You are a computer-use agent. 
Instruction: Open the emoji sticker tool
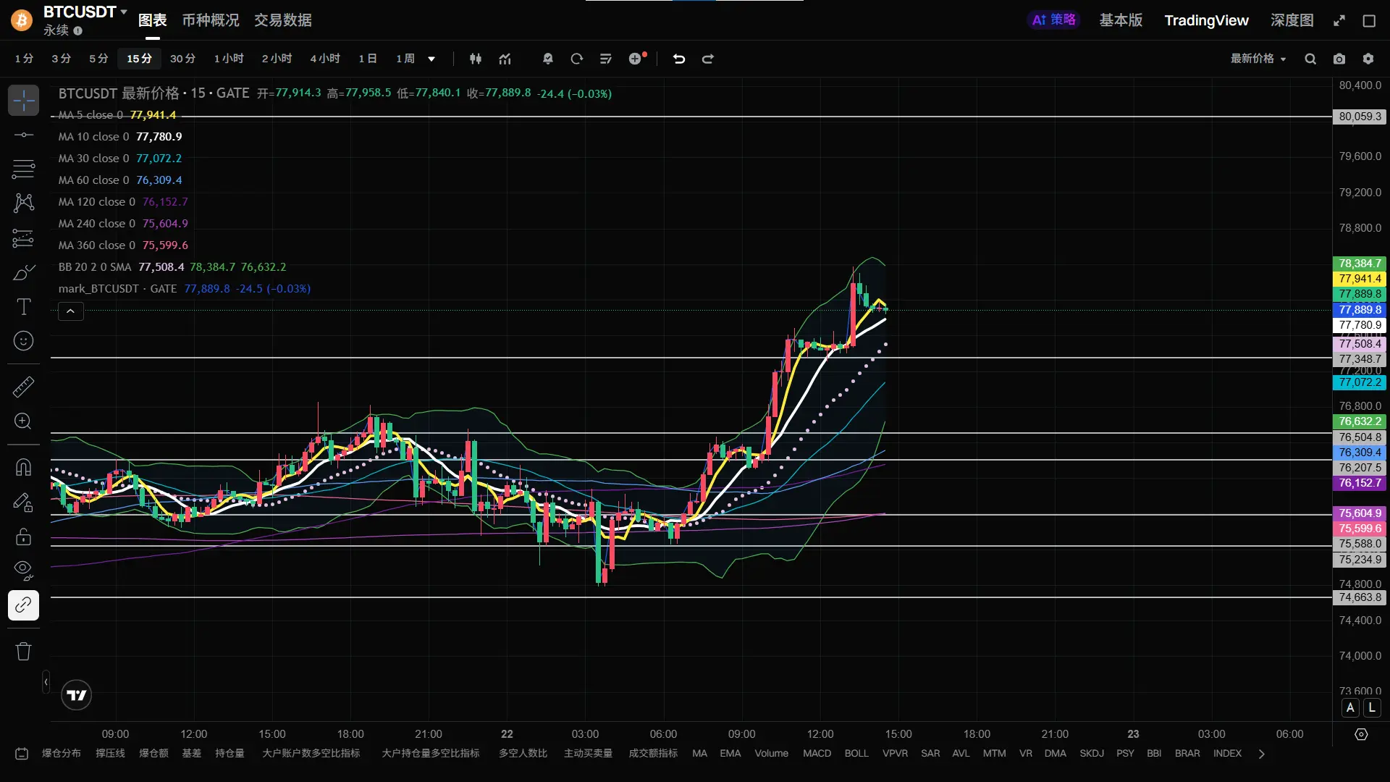23,341
